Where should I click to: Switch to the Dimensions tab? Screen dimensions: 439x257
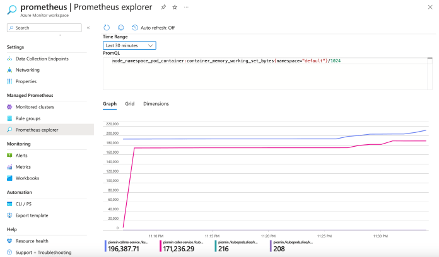click(x=156, y=104)
